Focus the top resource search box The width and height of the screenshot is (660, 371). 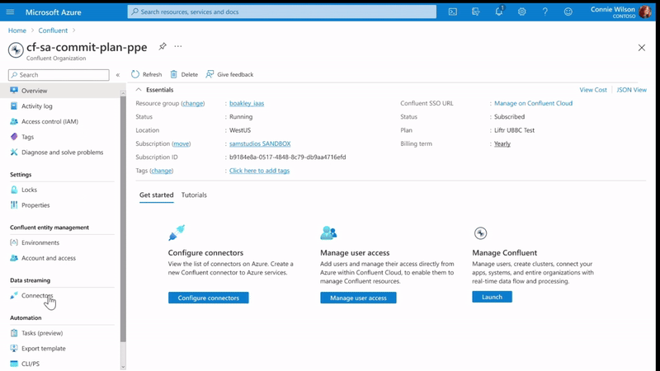pyautogui.click(x=282, y=12)
